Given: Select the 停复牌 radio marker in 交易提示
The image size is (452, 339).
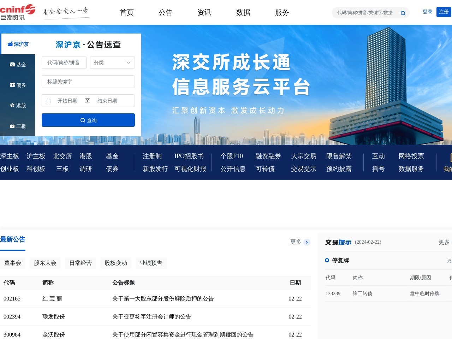Looking at the screenshot, I should tap(327, 260).
